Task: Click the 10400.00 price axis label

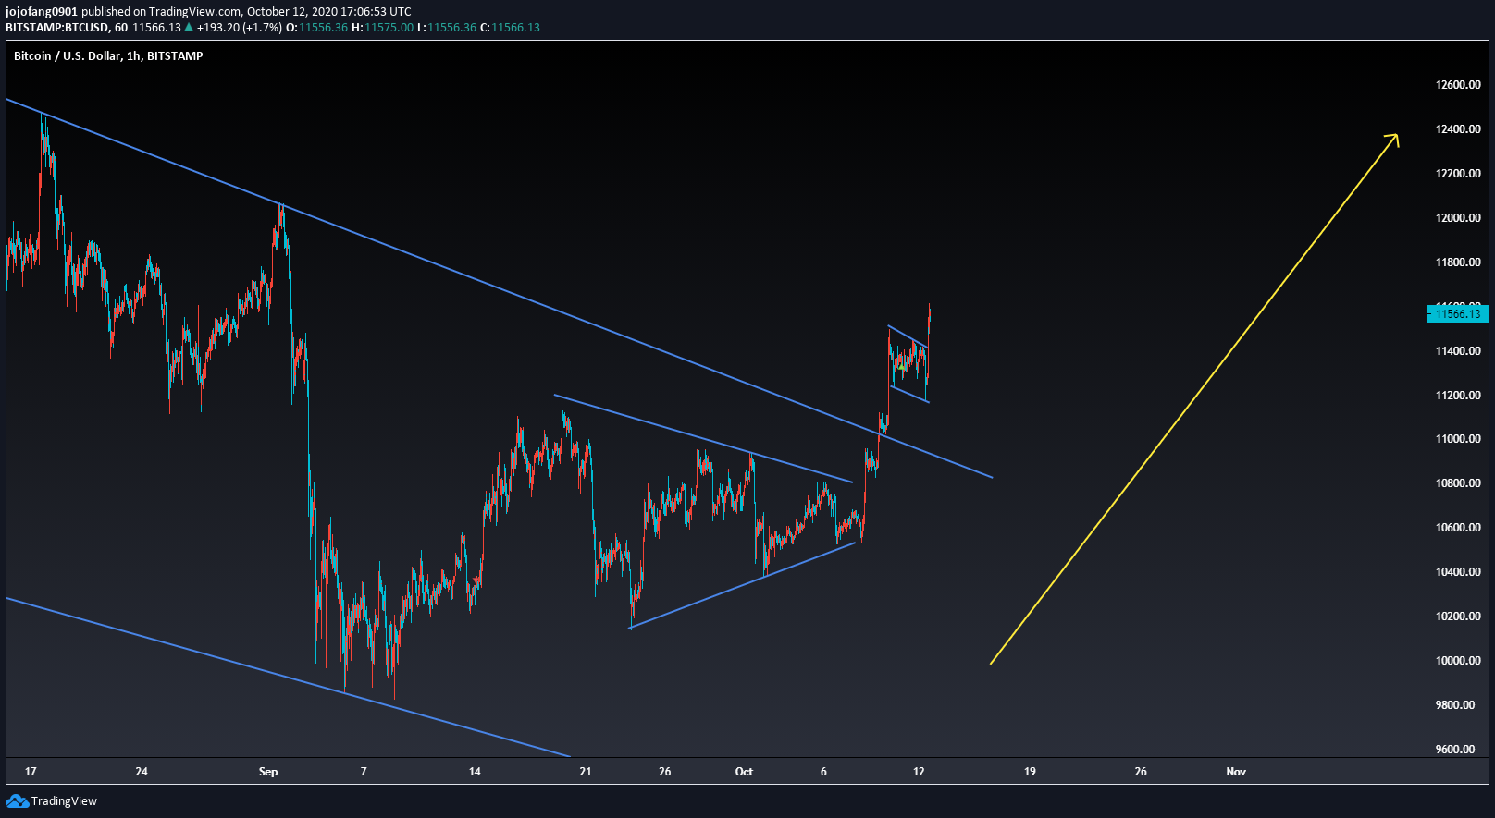Action: click(x=1458, y=572)
